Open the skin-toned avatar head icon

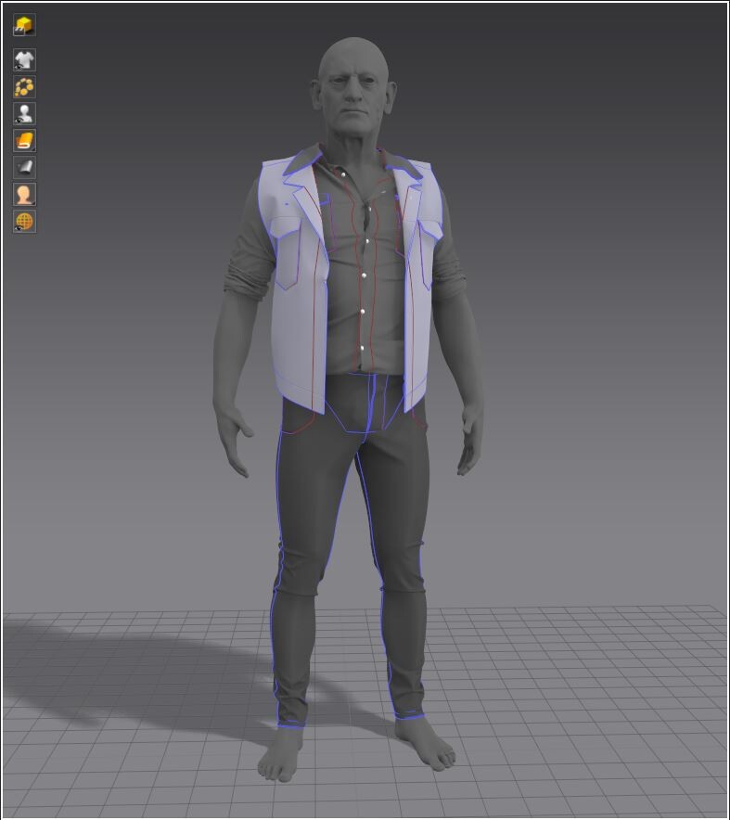point(24,194)
